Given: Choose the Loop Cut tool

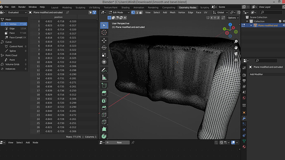Looking at the screenshot, I should [104, 115].
